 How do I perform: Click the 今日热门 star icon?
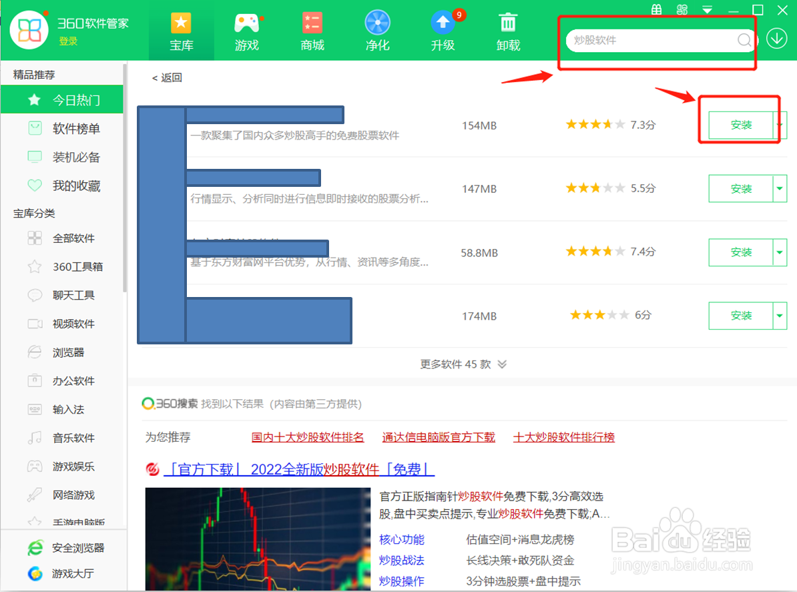coord(34,99)
